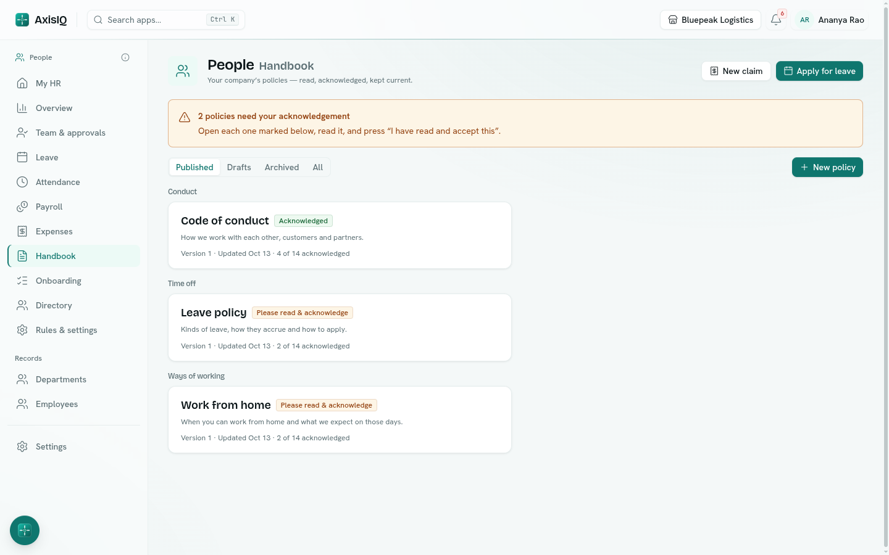The height and width of the screenshot is (555, 889).
Task: Click Apply for leave
Action: 819,71
